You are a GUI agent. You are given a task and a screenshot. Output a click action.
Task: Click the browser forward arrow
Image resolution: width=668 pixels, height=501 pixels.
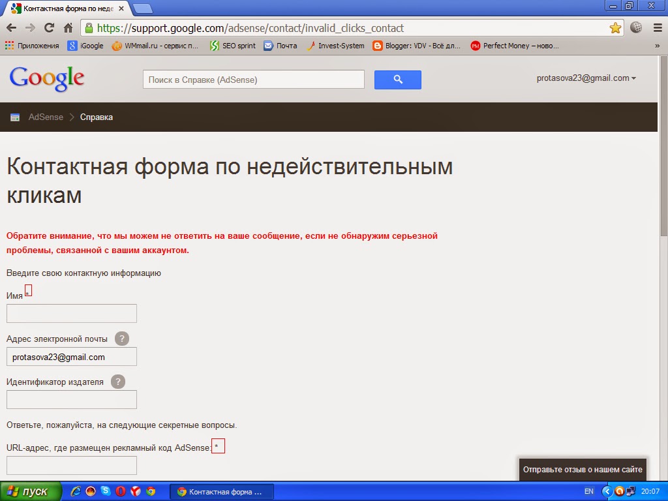pos(30,28)
